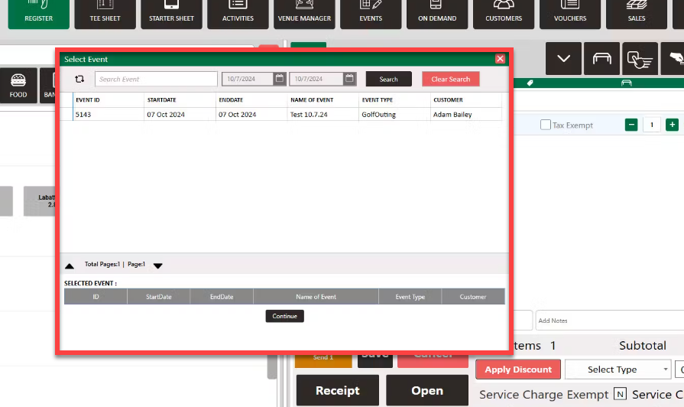Select event ID 5143 cell
This screenshot has width=684, height=407.
click(x=109, y=115)
